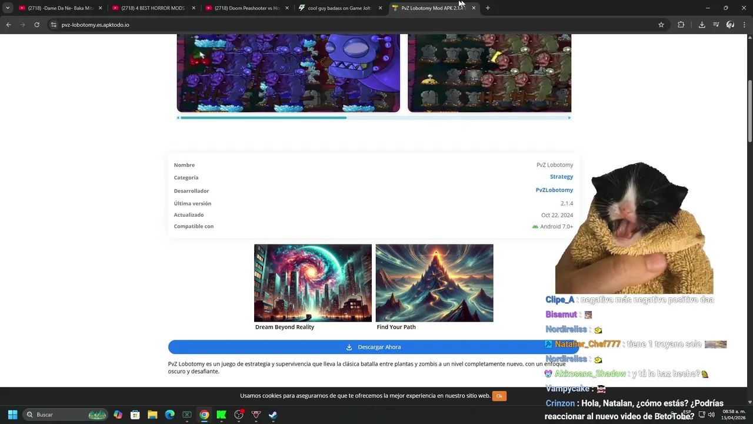
Task: Close the Game Jolt tab
Action: [x=380, y=8]
